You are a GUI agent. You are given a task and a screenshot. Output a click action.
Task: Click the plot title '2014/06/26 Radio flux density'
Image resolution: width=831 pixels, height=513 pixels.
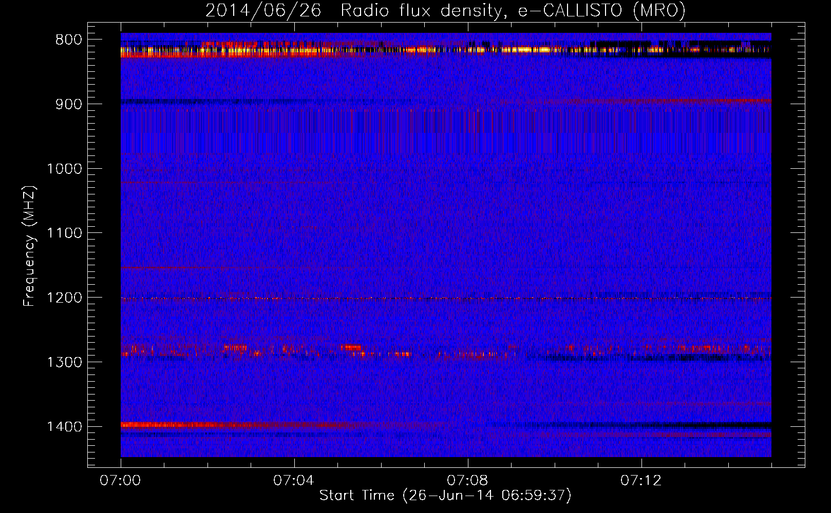(x=445, y=10)
